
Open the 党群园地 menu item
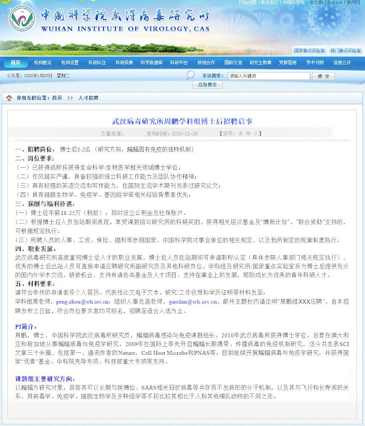[x=288, y=63]
